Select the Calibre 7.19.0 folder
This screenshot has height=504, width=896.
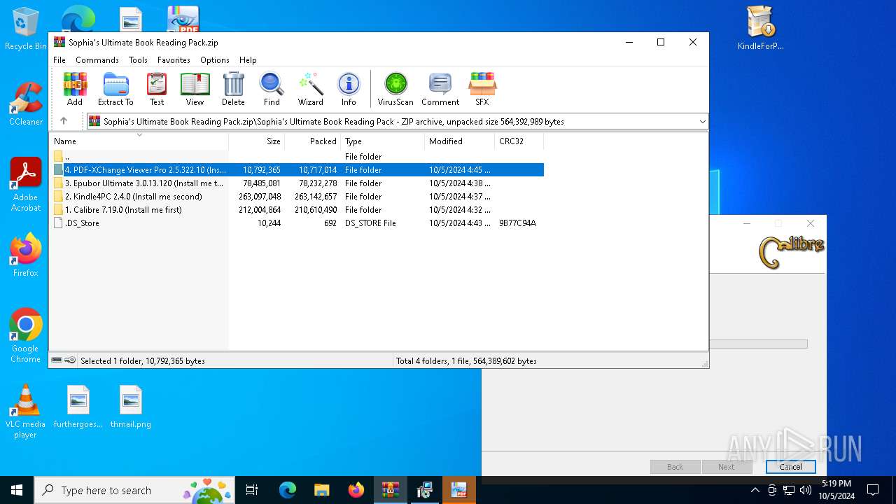(297, 210)
